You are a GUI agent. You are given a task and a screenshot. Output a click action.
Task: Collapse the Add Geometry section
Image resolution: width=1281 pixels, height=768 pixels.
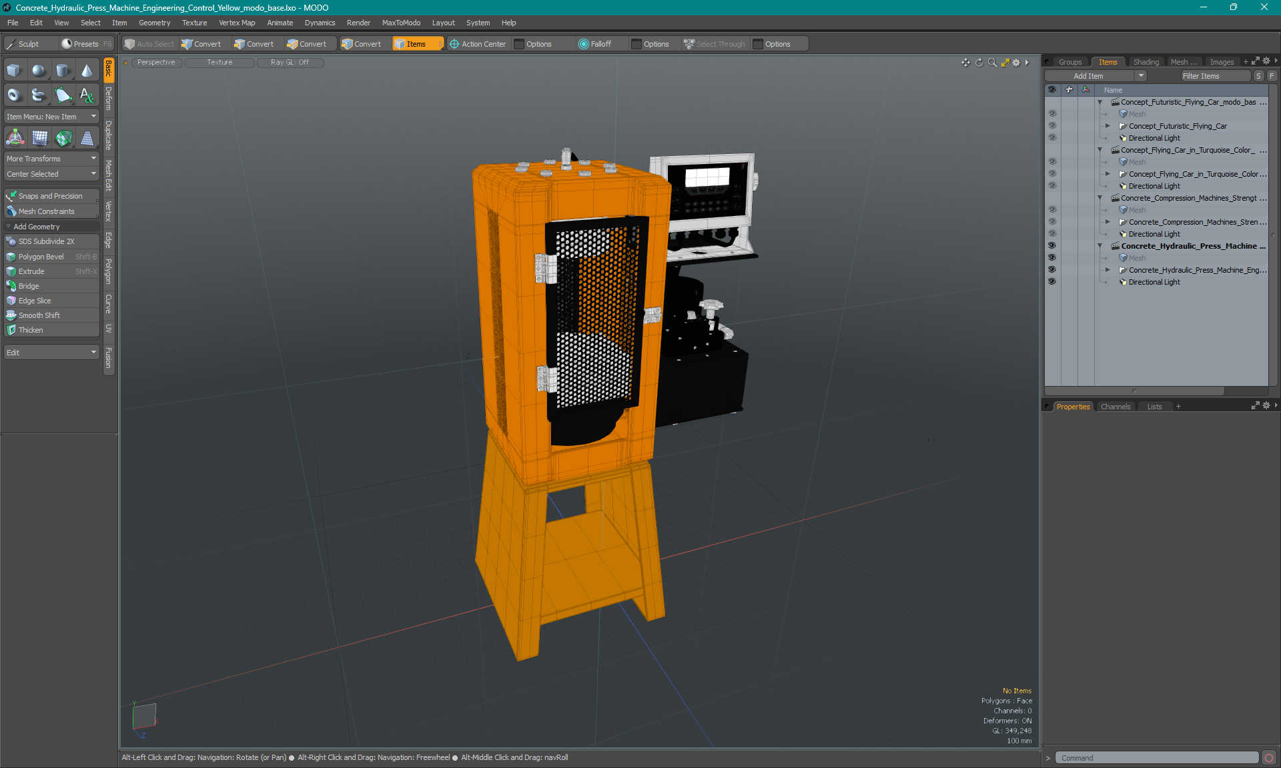[9, 227]
